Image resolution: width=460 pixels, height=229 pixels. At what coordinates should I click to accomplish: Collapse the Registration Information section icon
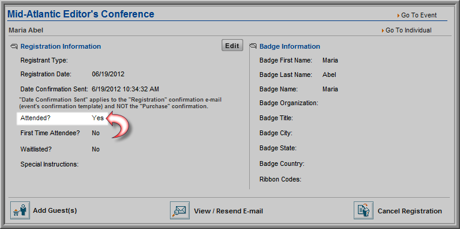point(14,46)
